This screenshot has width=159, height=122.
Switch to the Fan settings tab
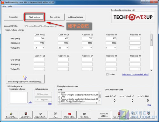click(55, 17)
